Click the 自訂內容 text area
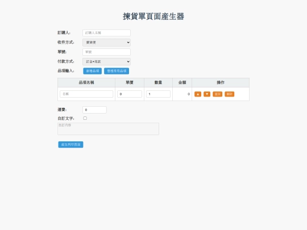 [108, 129]
